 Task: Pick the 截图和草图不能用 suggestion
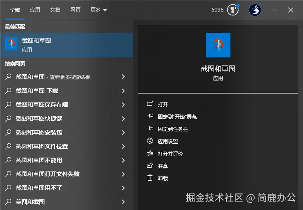click(x=67, y=160)
